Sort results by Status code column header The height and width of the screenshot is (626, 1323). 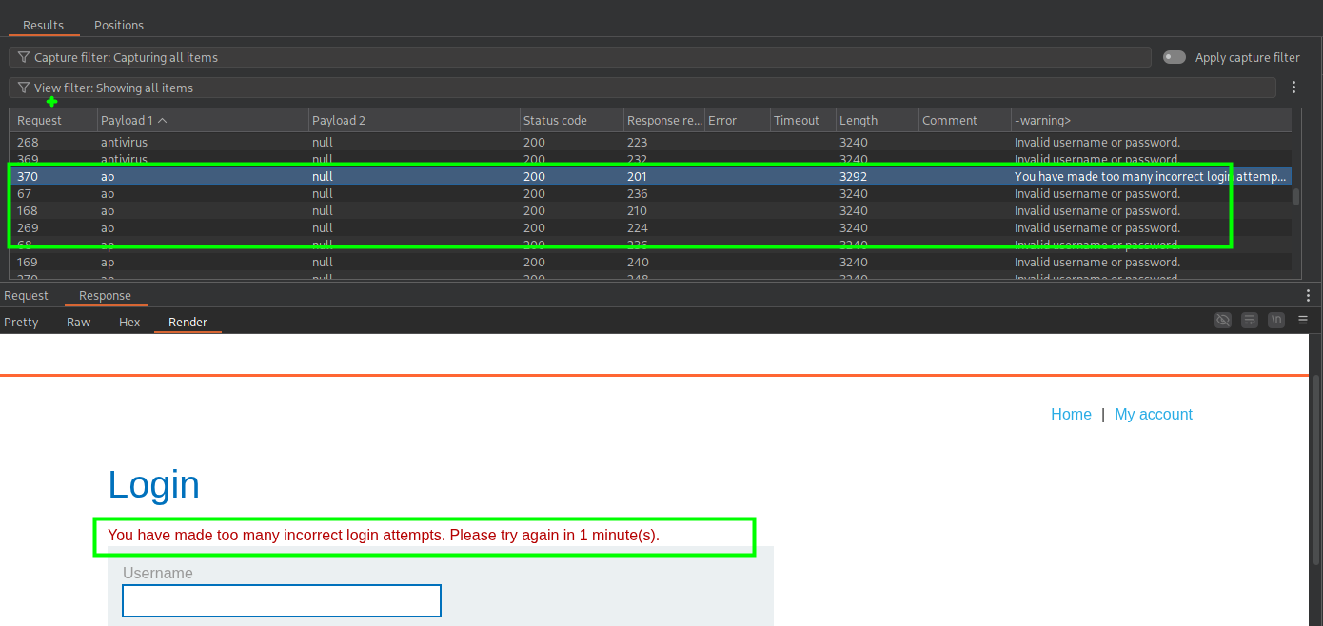coord(555,121)
